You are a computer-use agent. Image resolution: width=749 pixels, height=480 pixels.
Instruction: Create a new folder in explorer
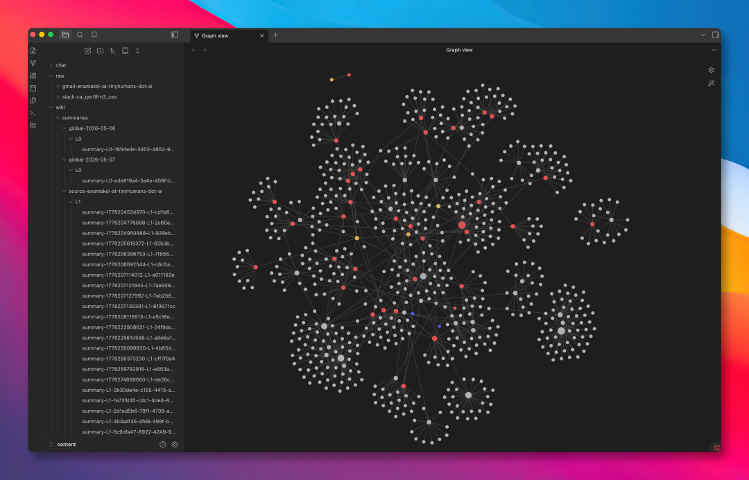pyautogui.click(x=101, y=51)
